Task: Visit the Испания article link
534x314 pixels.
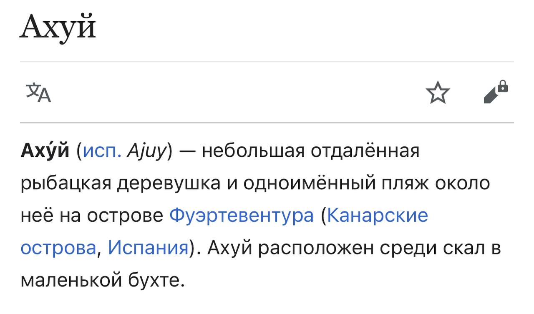Action: [148, 248]
